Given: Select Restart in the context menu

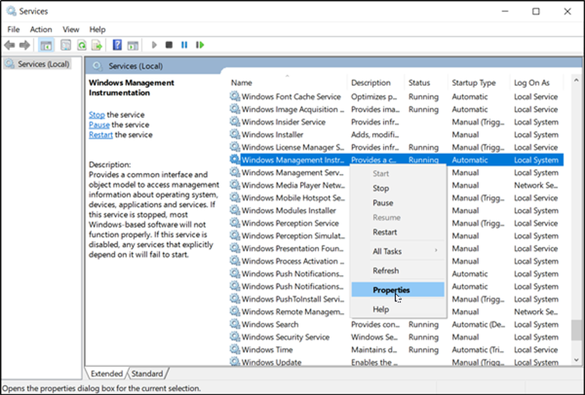Looking at the screenshot, I should [x=384, y=232].
